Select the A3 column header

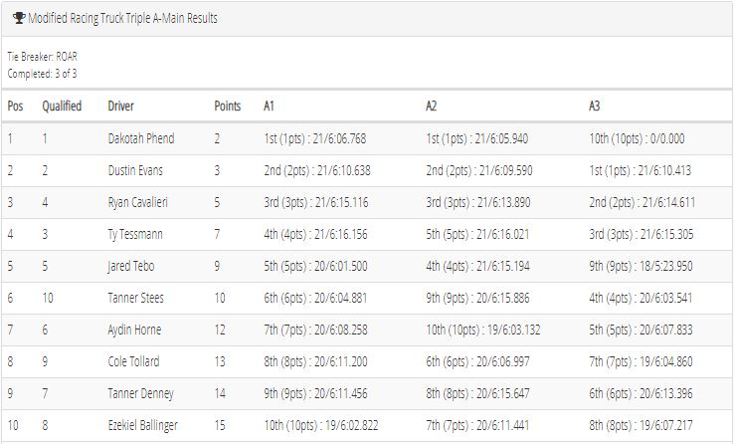tap(595, 106)
